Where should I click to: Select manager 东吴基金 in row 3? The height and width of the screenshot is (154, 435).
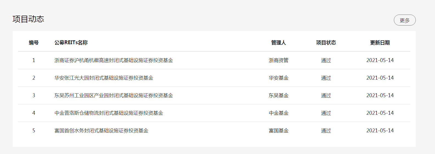pos(278,96)
